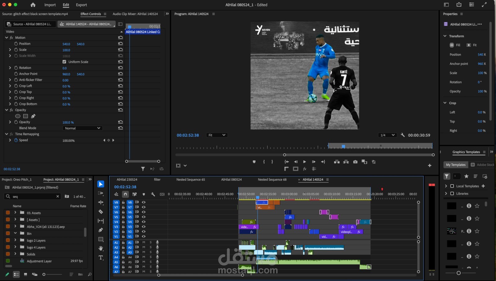Toggle the Uniform Scale checkbox
This screenshot has width=496, height=281.
(x=64, y=62)
